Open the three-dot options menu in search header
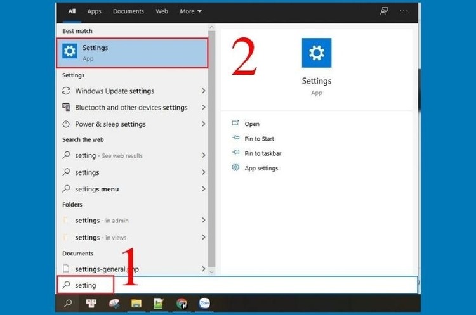The height and width of the screenshot is (315, 476). pos(404,11)
